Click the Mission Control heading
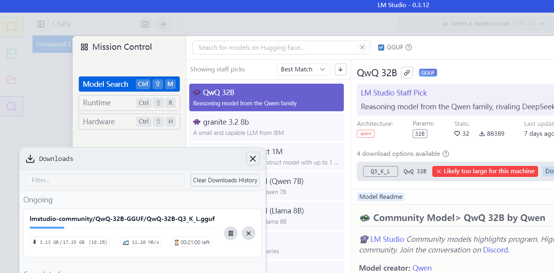The width and height of the screenshot is (554, 273). coord(122,47)
